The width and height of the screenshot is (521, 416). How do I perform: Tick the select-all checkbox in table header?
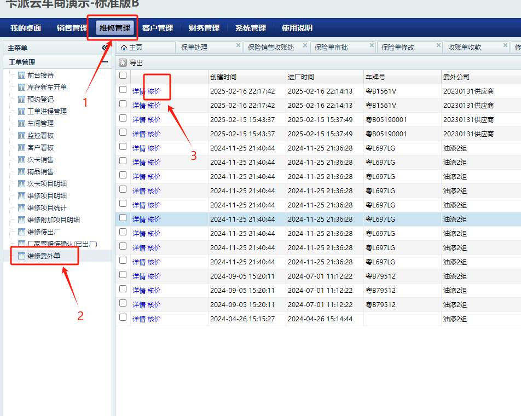(x=123, y=76)
